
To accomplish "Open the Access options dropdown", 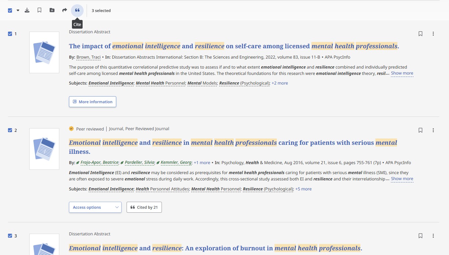I will pos(95,207).
